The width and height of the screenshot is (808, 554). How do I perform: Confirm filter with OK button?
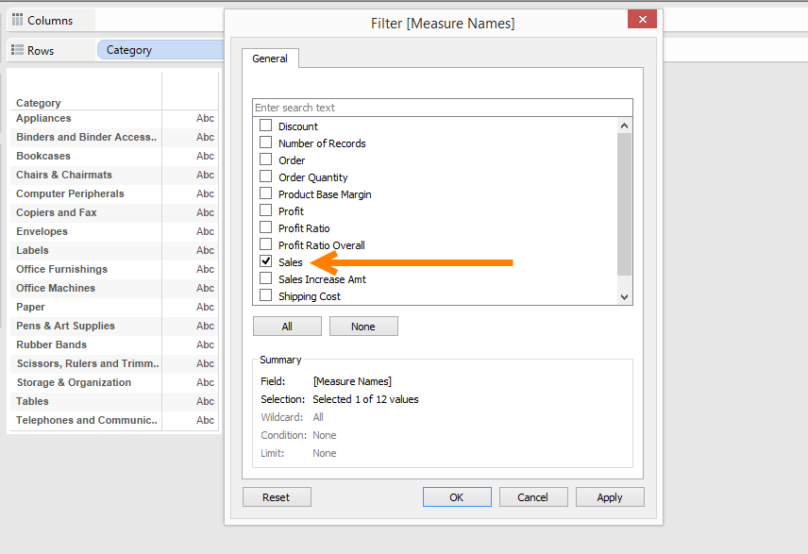457,497
